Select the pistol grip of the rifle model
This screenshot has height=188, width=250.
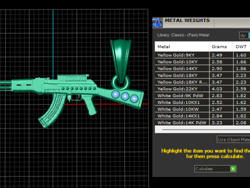pyautogui.click(x=90, y=105)
